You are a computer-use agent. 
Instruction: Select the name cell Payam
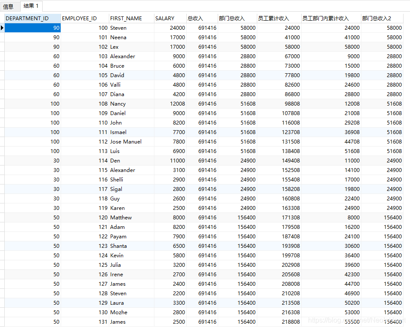132,236
